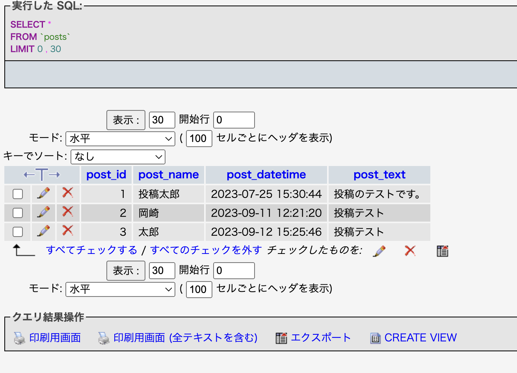Image resolution: width=517 pixels, height=373 pixels.
Task: Check the checkbox on row 1
Action: point(17,194)
